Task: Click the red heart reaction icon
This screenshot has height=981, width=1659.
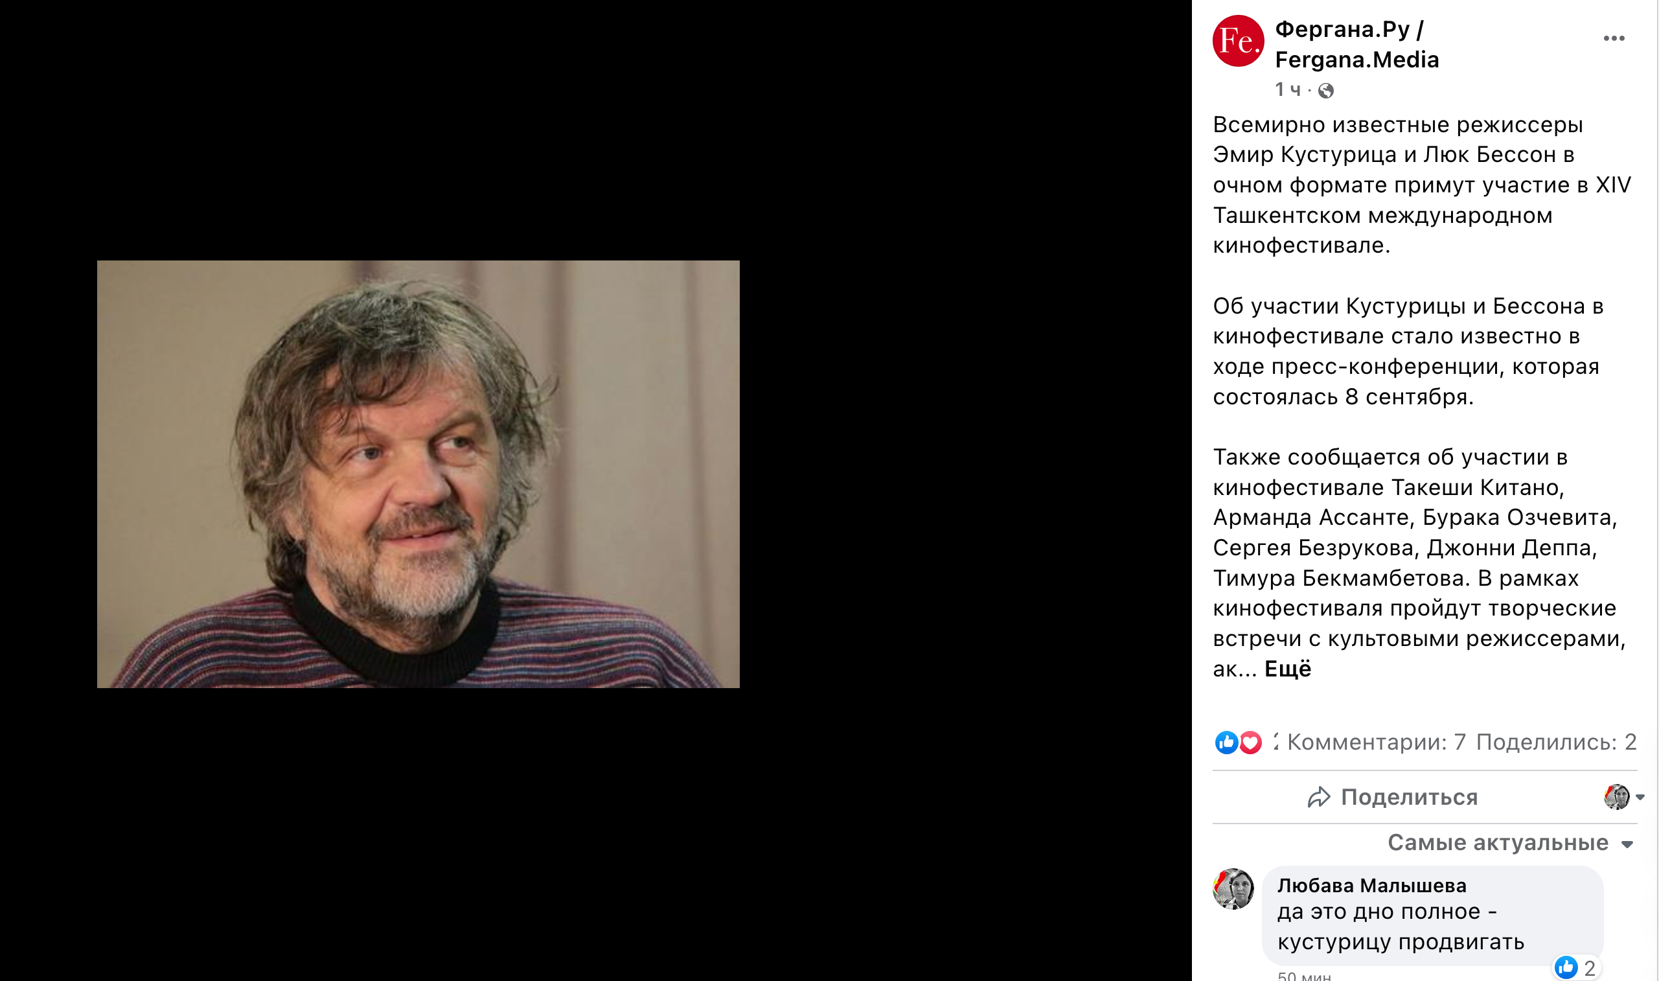Action: click(1250, 743)
